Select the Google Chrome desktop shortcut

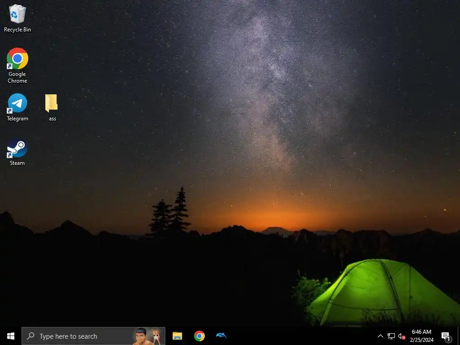point(18,66)
